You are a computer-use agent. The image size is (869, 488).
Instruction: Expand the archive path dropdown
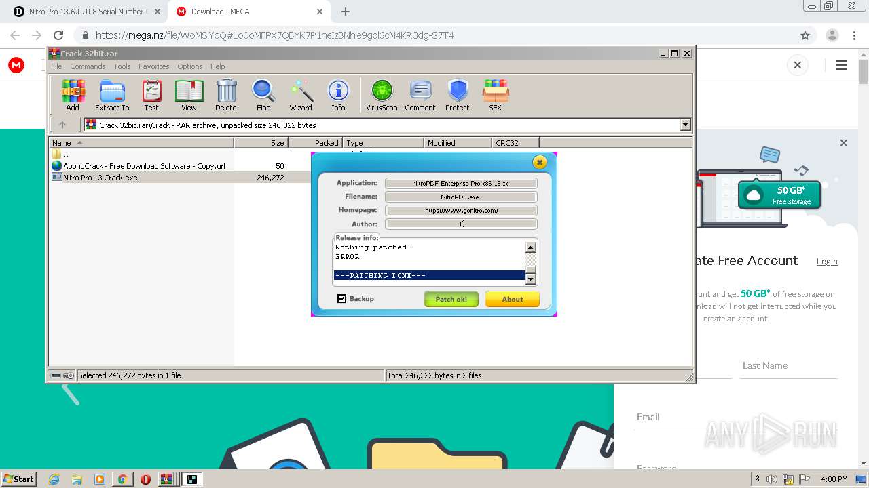(x=685, y=125)
